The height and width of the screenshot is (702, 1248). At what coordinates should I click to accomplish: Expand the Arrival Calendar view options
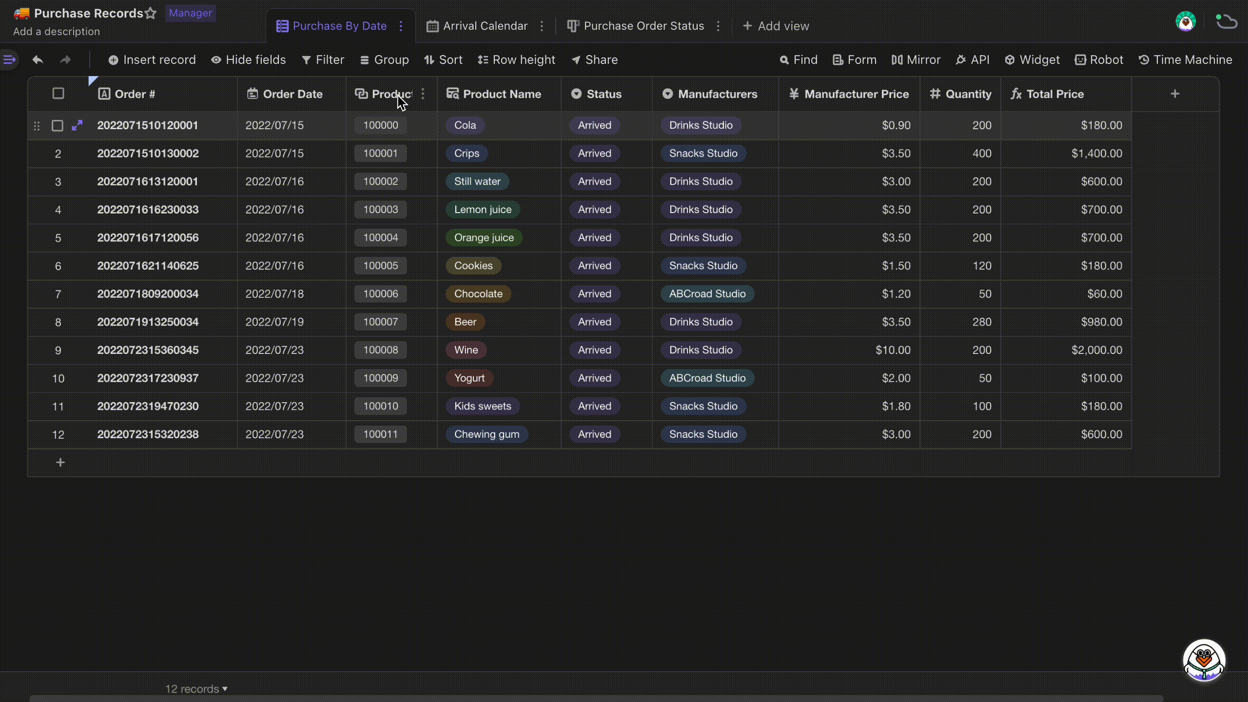541,26
